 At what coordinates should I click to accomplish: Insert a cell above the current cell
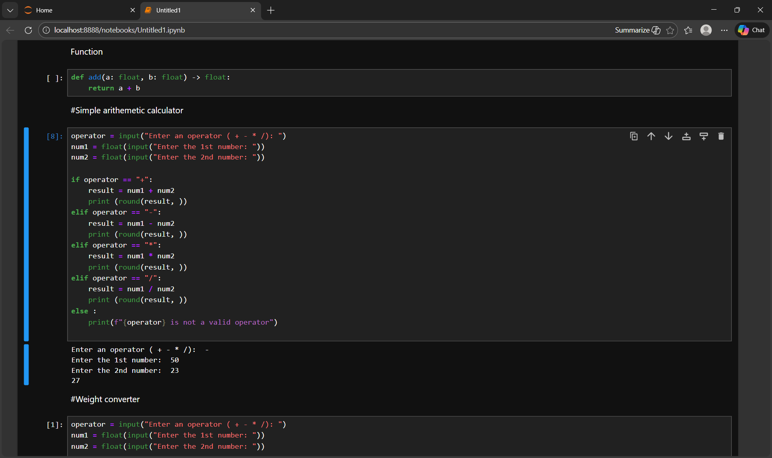click(686, 136)
